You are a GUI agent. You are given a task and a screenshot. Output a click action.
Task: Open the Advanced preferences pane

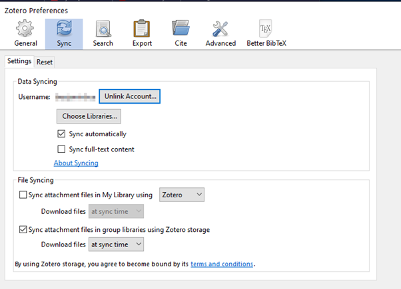coord(220,33)
